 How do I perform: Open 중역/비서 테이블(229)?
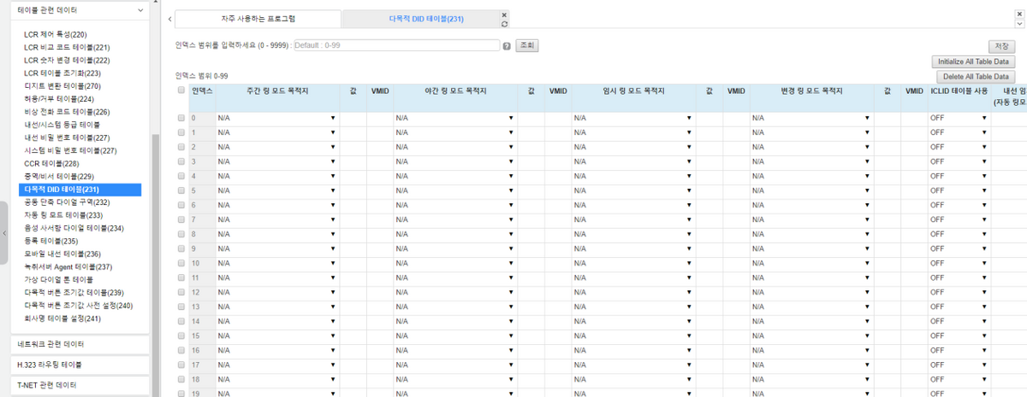click(x=59, y=176)
